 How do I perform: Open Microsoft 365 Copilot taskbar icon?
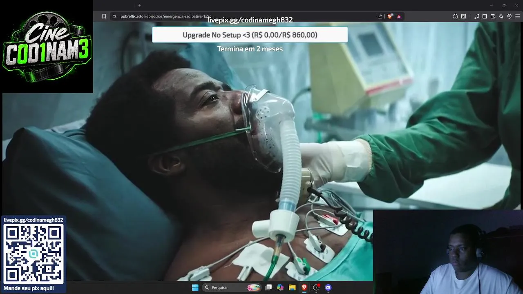coord(280,287)
